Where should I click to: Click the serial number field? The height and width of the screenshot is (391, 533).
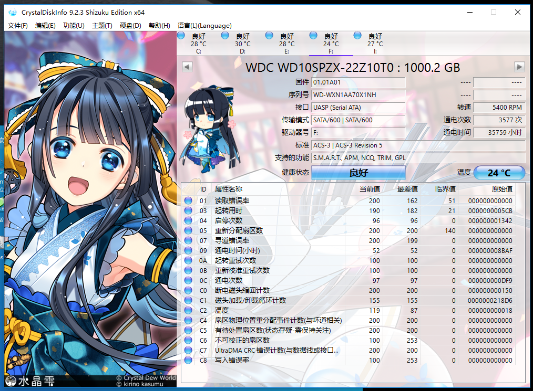tap(358, 95)
